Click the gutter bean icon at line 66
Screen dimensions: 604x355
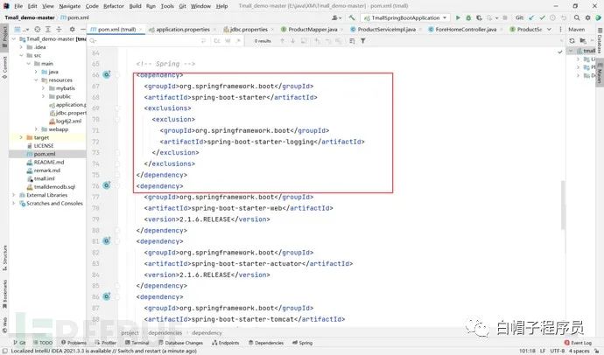pos(106,75)
